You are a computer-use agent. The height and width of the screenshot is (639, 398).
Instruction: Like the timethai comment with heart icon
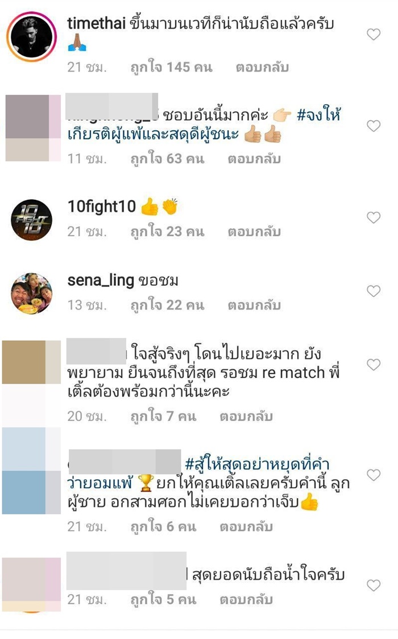click(374, 35)
